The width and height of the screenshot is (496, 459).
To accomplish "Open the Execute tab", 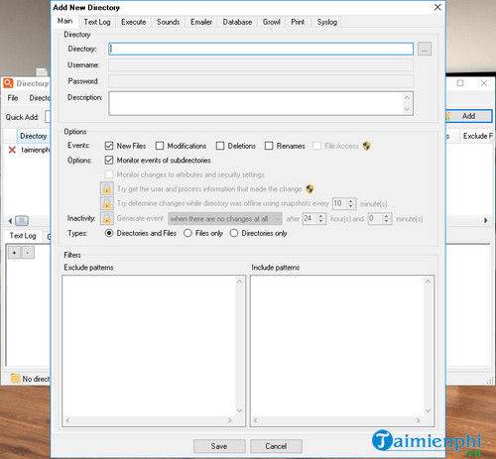I will click(133, 22).
